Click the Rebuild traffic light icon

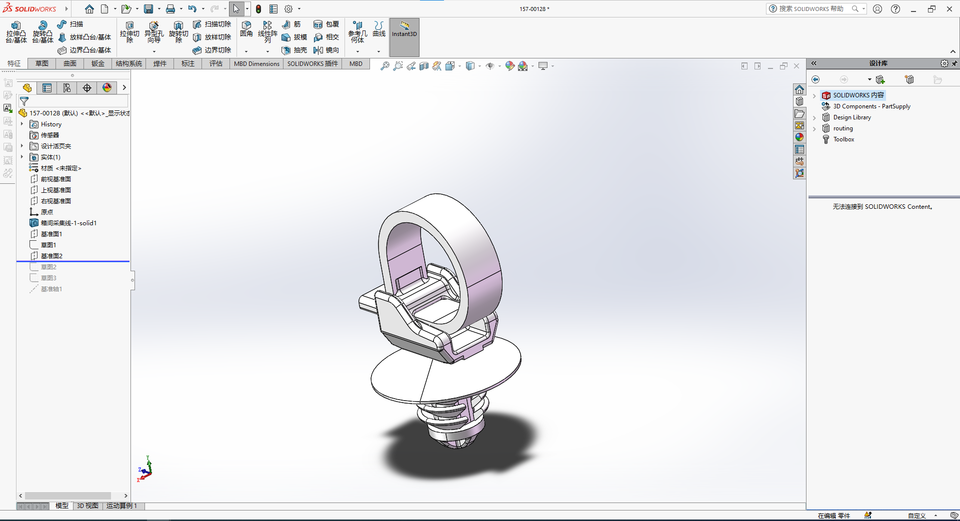pos(258,9)
